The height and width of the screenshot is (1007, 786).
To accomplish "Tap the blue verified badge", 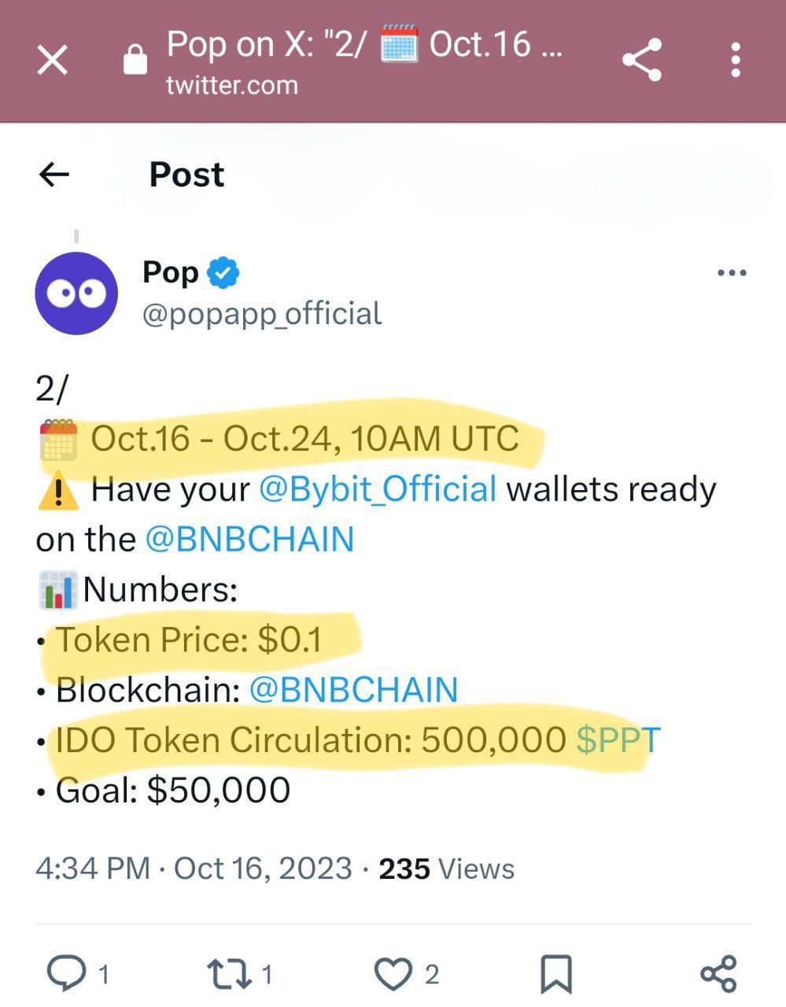I will (223, 273).
